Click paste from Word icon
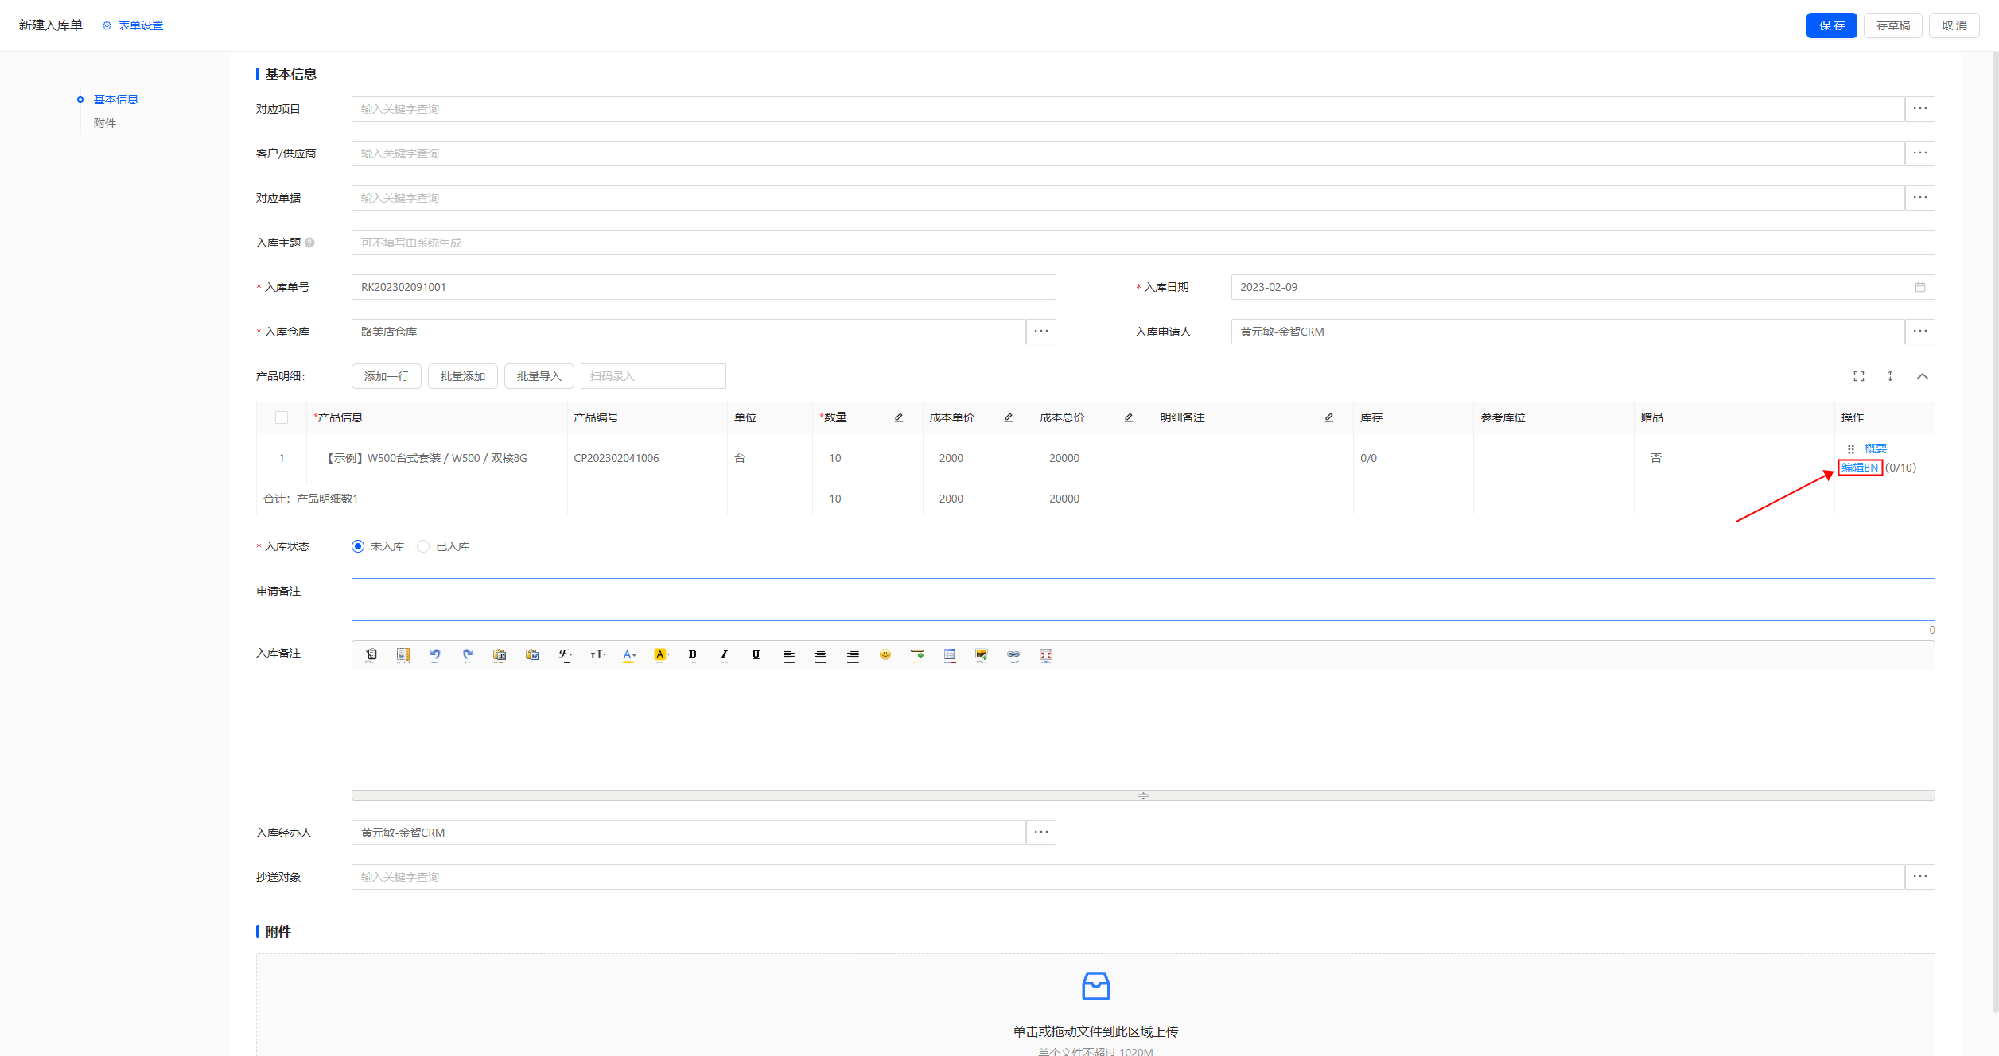The height and width of the screenshot is (1056, 1999). pyautogui.click(x=532, y=655)
